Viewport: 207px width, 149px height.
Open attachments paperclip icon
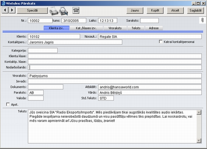pyautogui.click(x=203, y=20)
